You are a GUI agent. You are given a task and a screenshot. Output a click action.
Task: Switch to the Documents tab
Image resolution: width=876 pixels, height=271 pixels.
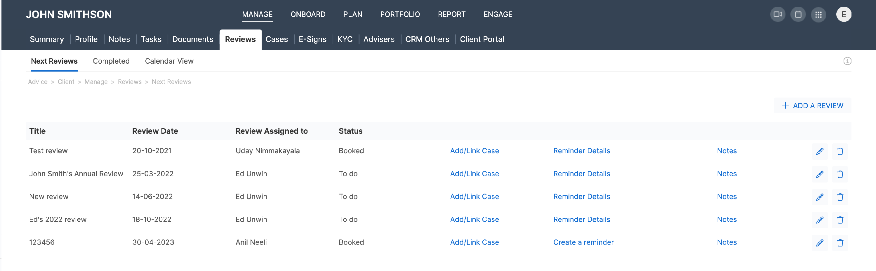[x=192, y=39]
